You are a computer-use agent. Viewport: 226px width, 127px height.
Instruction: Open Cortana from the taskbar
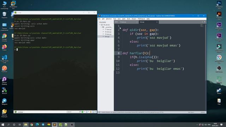tap(14, 125)
